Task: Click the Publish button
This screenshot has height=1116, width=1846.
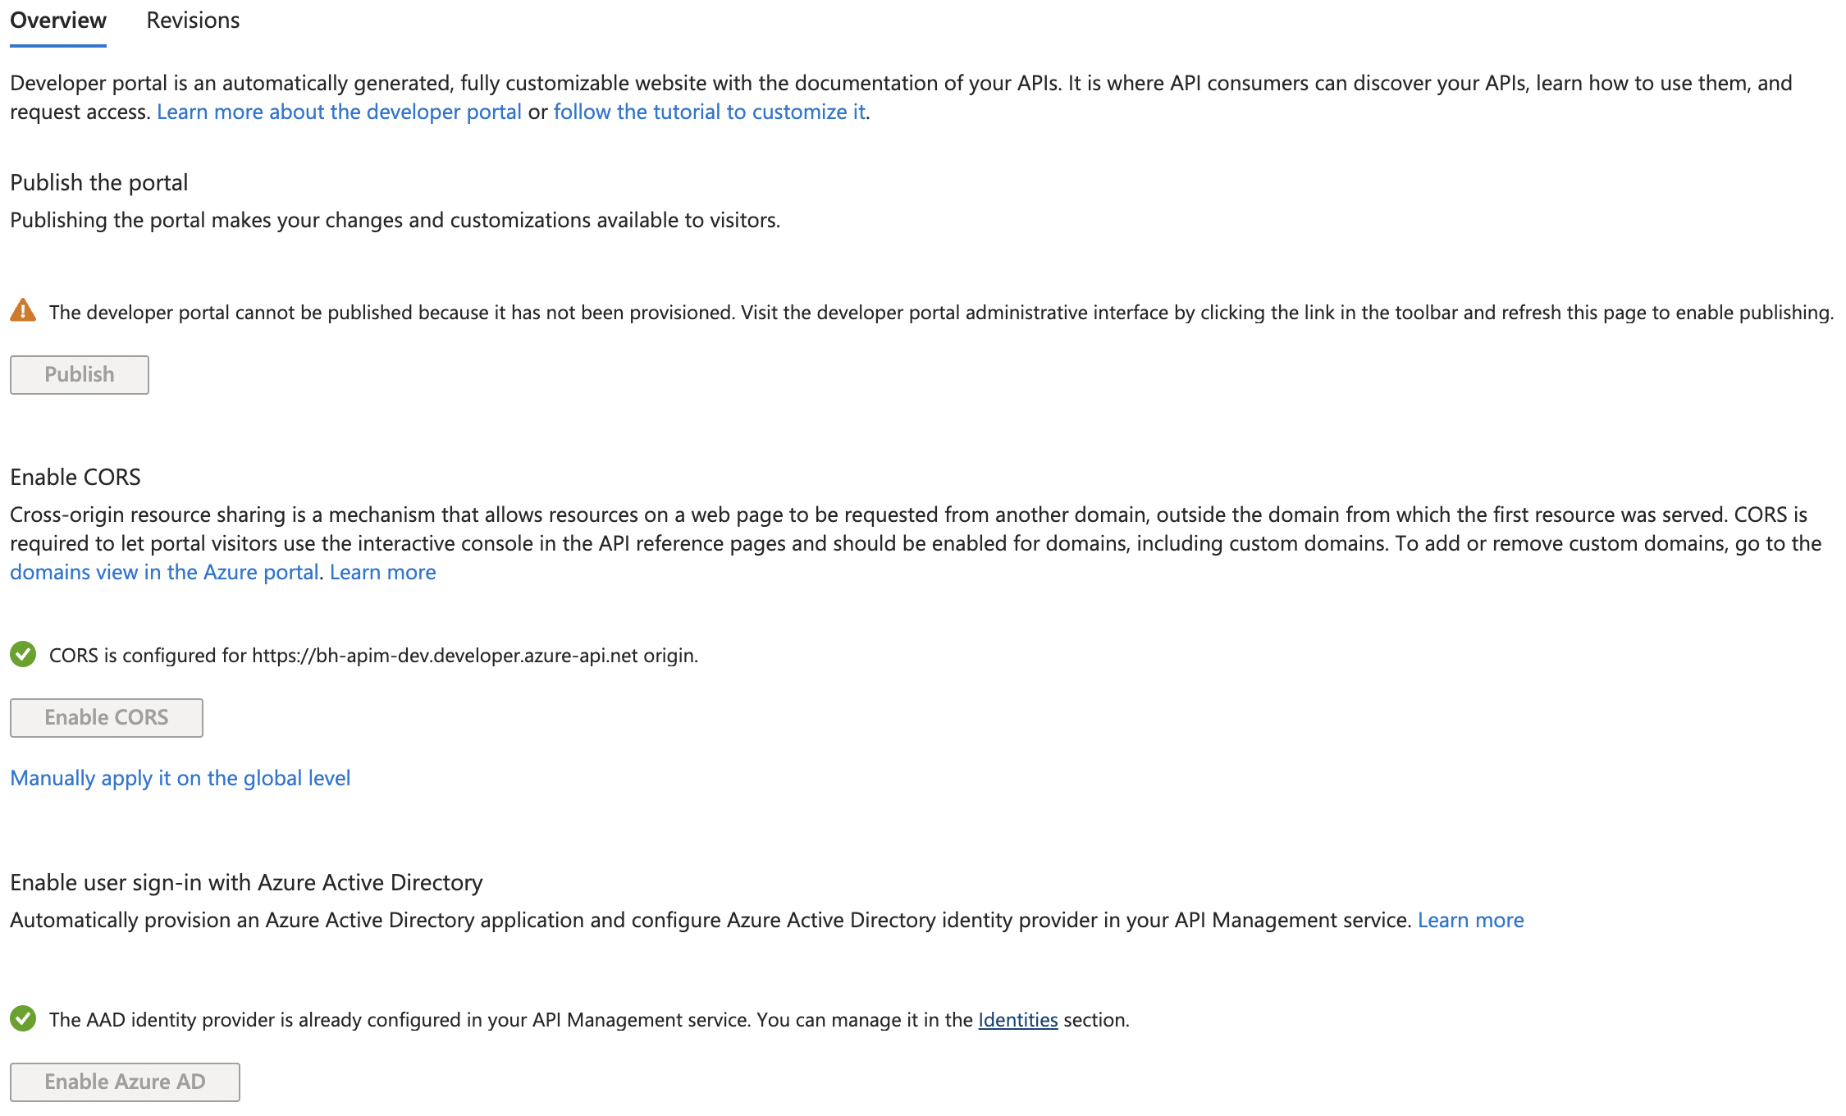Action: 80,374
